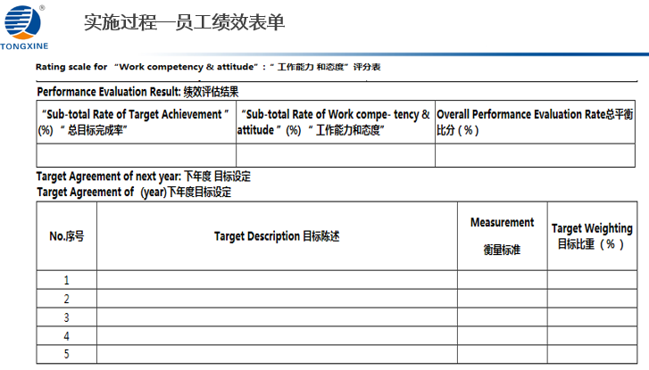This screenshot has width=649, height=370.
Task: Click the Overall Performance Evaluation Rate header
Action: point(535,122)
